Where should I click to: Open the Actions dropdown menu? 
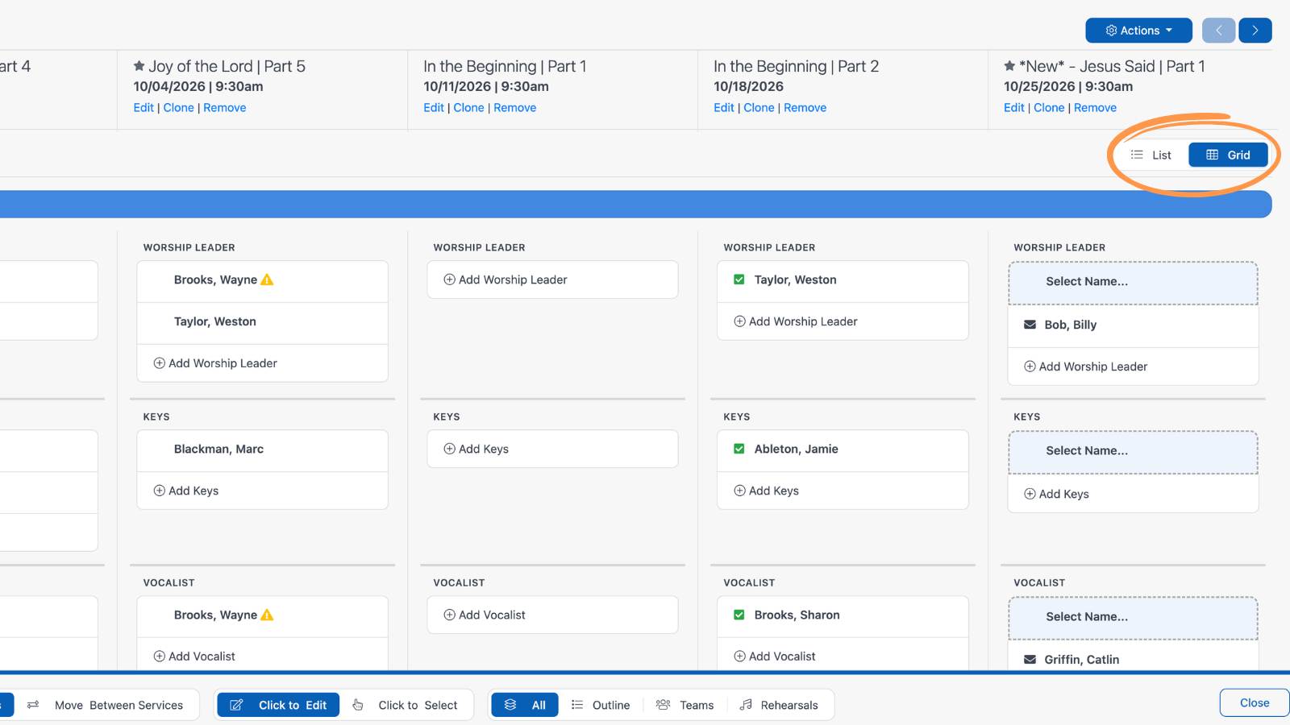[x=1138, y=31]
